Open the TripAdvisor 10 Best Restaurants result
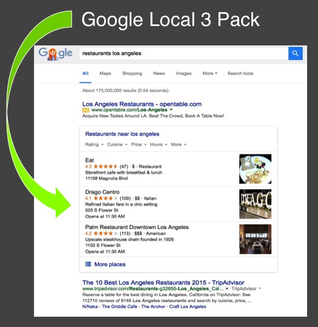 (x=163, y=283)
